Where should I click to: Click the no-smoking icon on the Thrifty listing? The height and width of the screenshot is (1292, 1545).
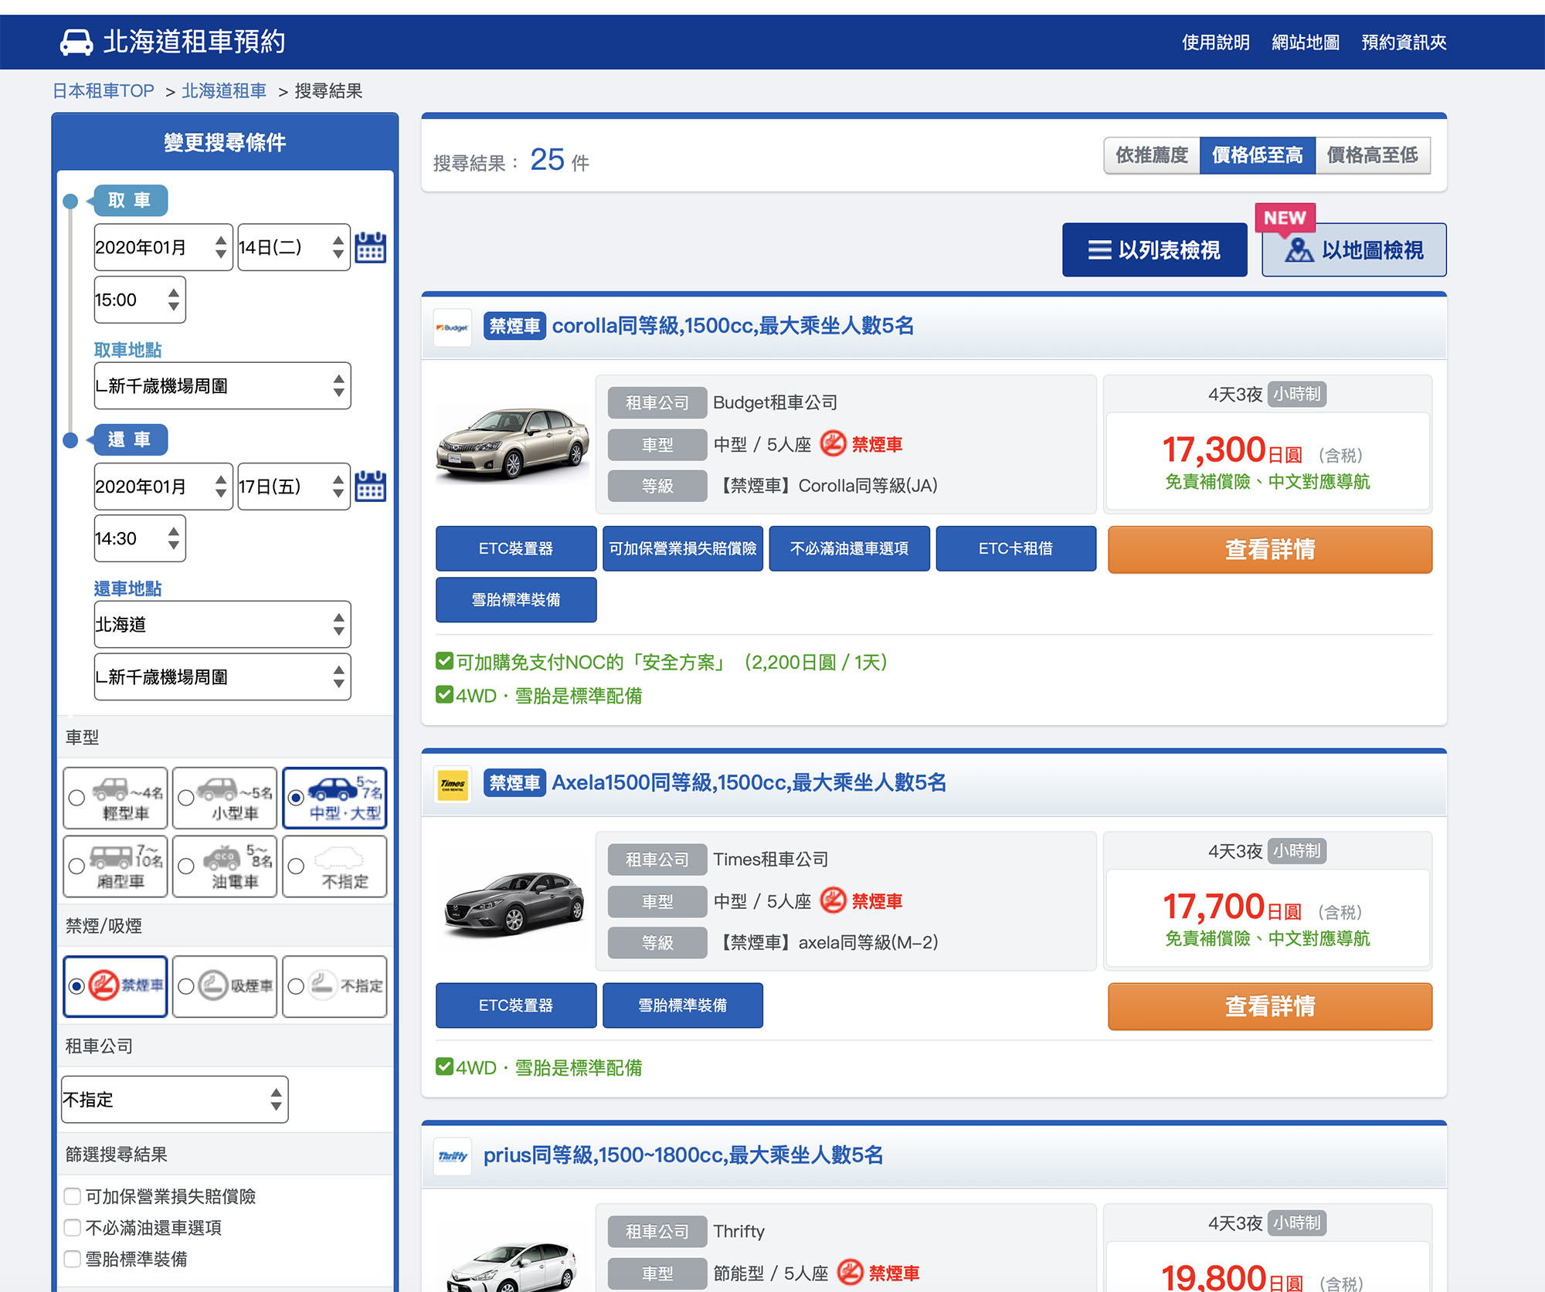[850, 1272]
